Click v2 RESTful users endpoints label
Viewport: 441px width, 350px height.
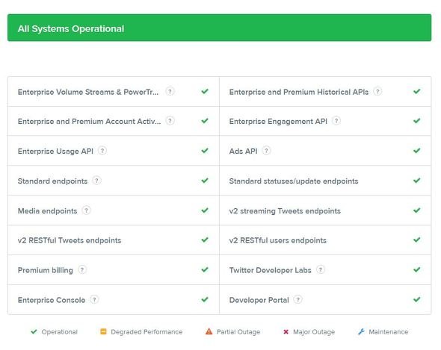pyautogui.click(x=278, y=240)
